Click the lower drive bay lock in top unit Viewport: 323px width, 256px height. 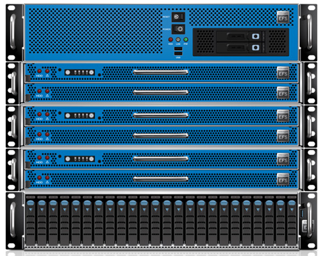click(x=255, y=47)
